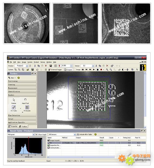Viewport: 154px width, 168px height.
Task: Select the D2 row in result table
Action: tap(96, 143)
